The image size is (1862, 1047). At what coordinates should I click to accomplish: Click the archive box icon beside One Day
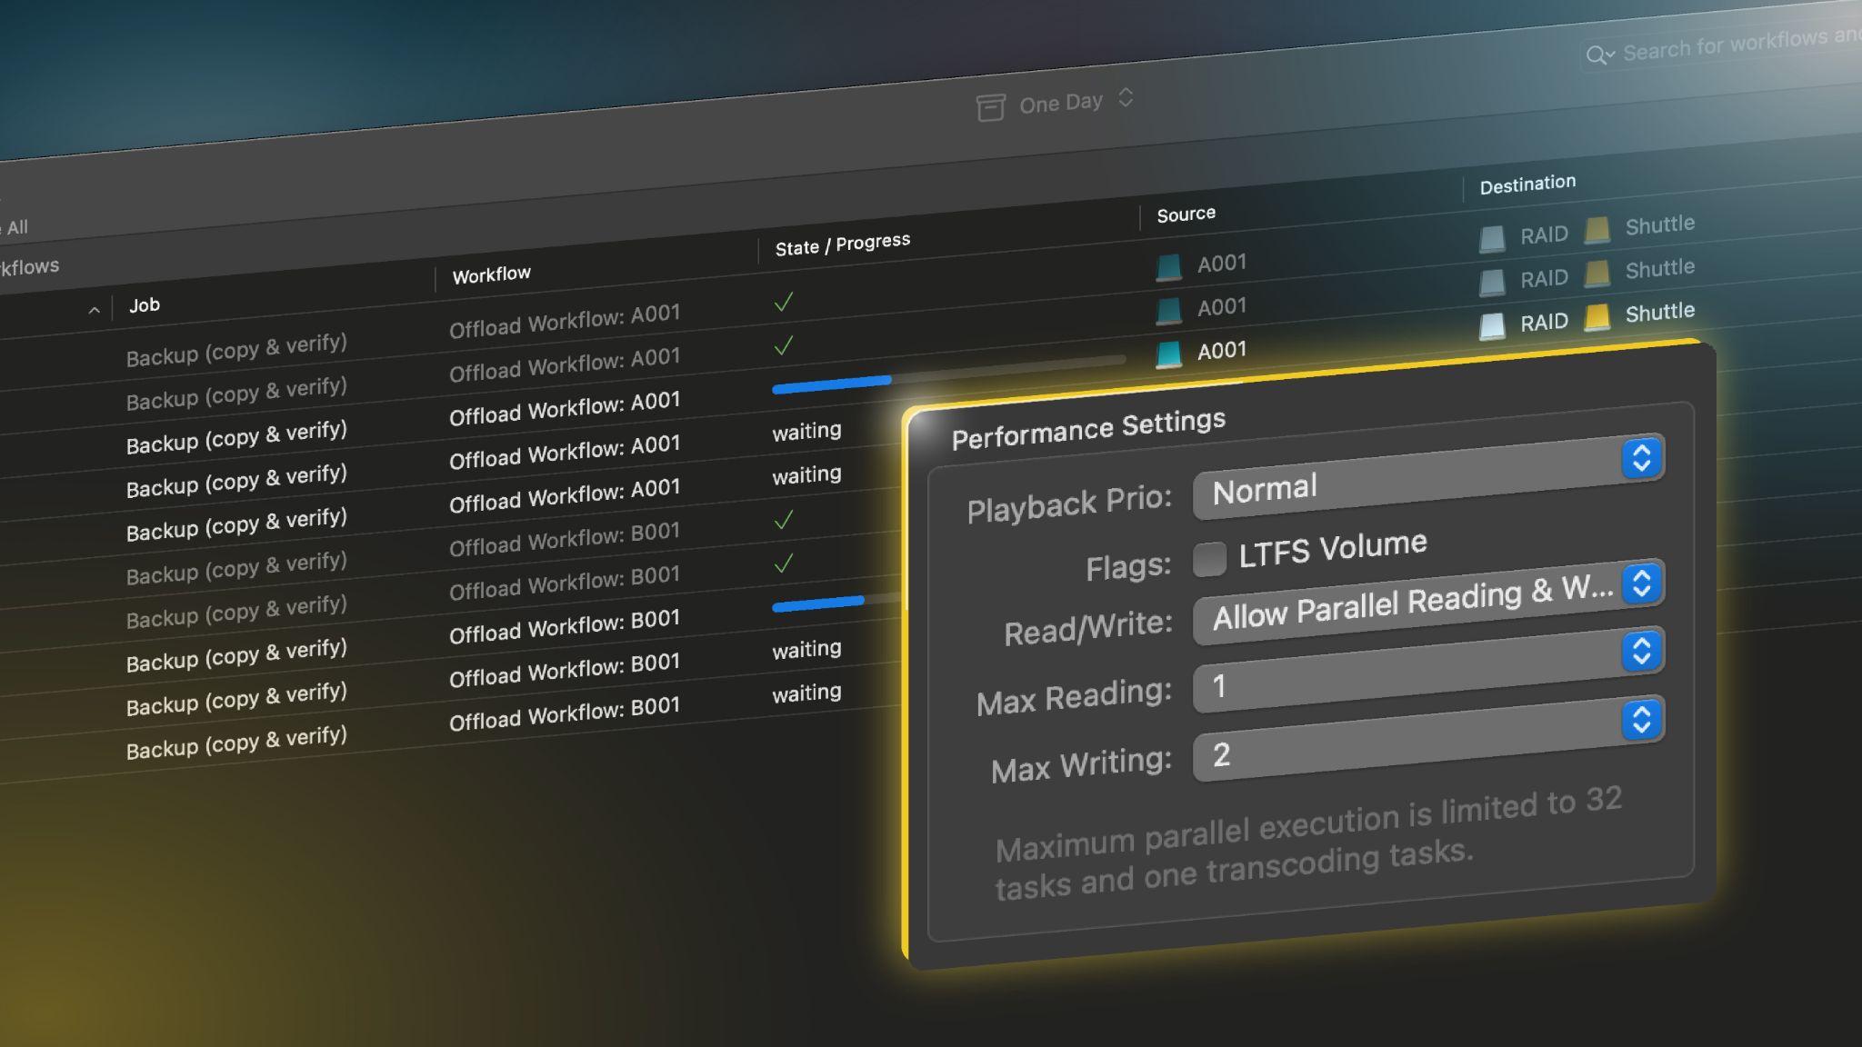(x=990, y=107)
